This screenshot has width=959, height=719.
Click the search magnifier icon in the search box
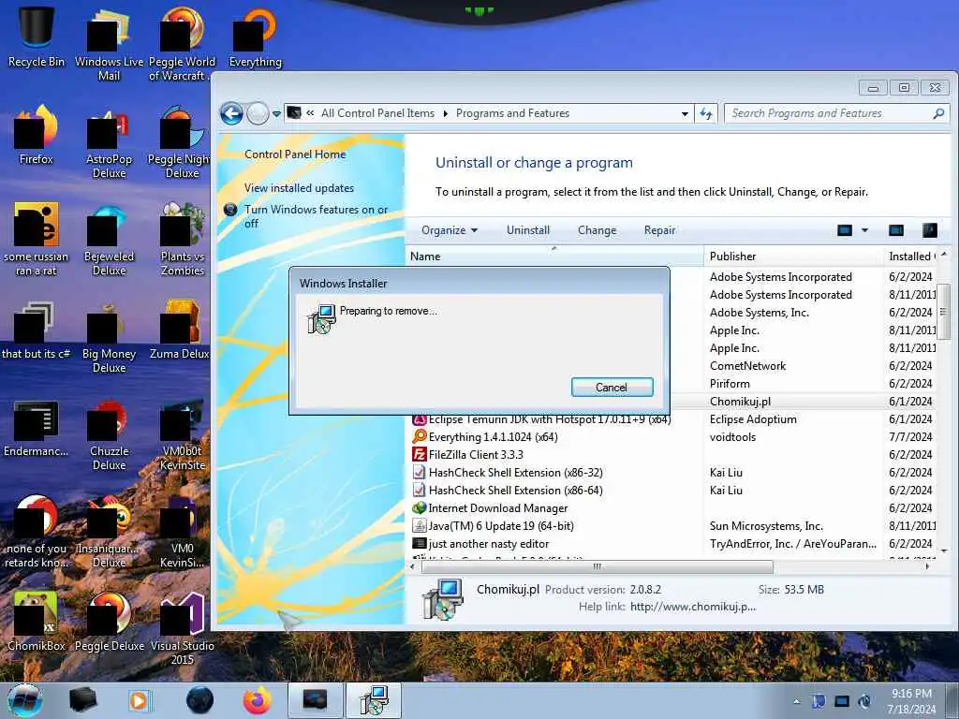[x=938, y=113]
